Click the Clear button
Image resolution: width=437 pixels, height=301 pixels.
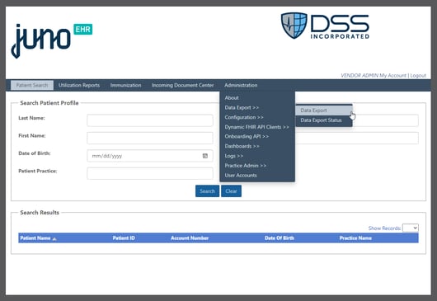click(x=232, y=191)
